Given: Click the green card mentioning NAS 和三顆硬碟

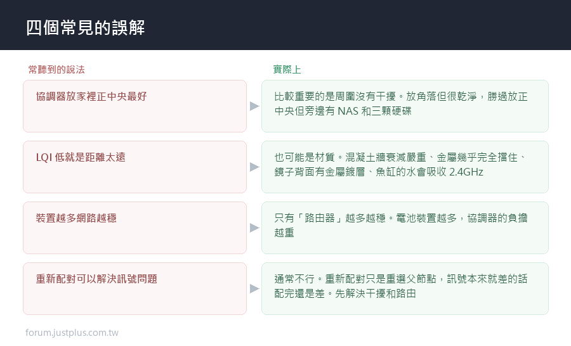Looking at the screenshot, I should click(405, 106).
